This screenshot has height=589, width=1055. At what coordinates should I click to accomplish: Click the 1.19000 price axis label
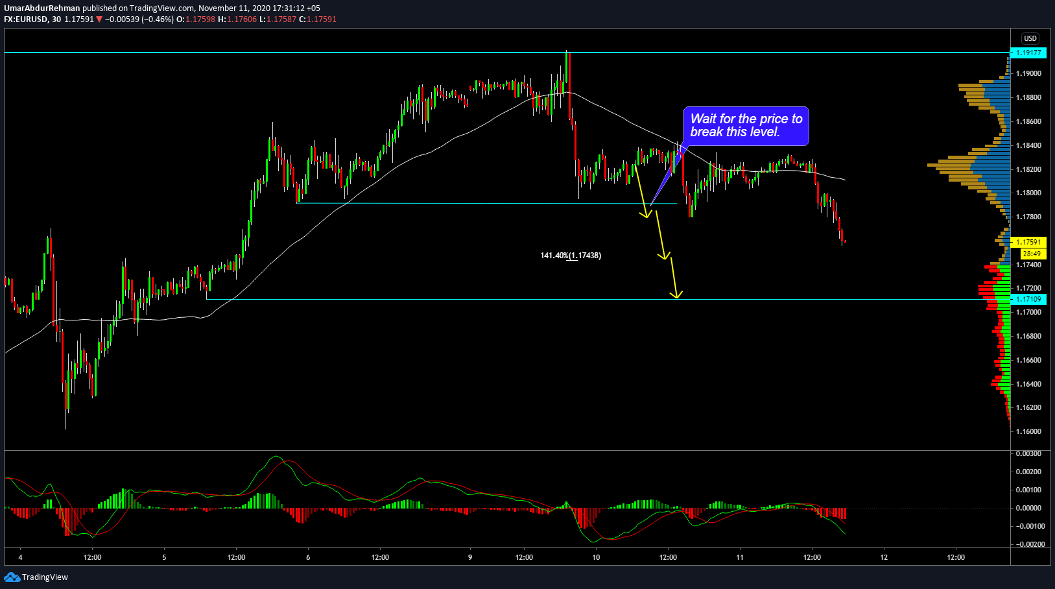(x=1028, y=73)
